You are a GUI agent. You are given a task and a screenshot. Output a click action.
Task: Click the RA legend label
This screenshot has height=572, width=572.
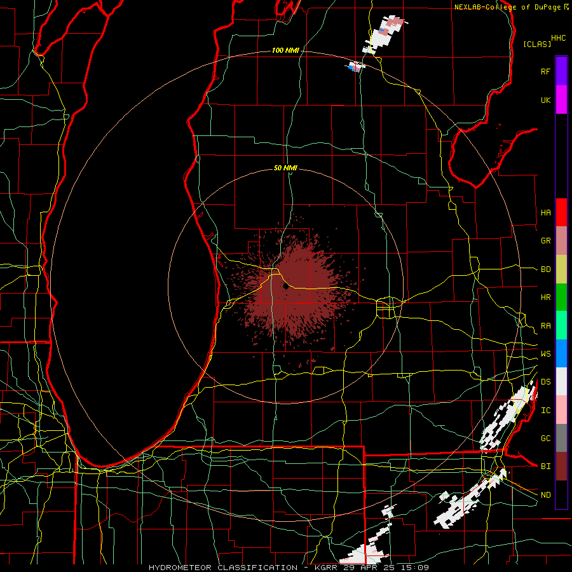(x=546, y=326)
